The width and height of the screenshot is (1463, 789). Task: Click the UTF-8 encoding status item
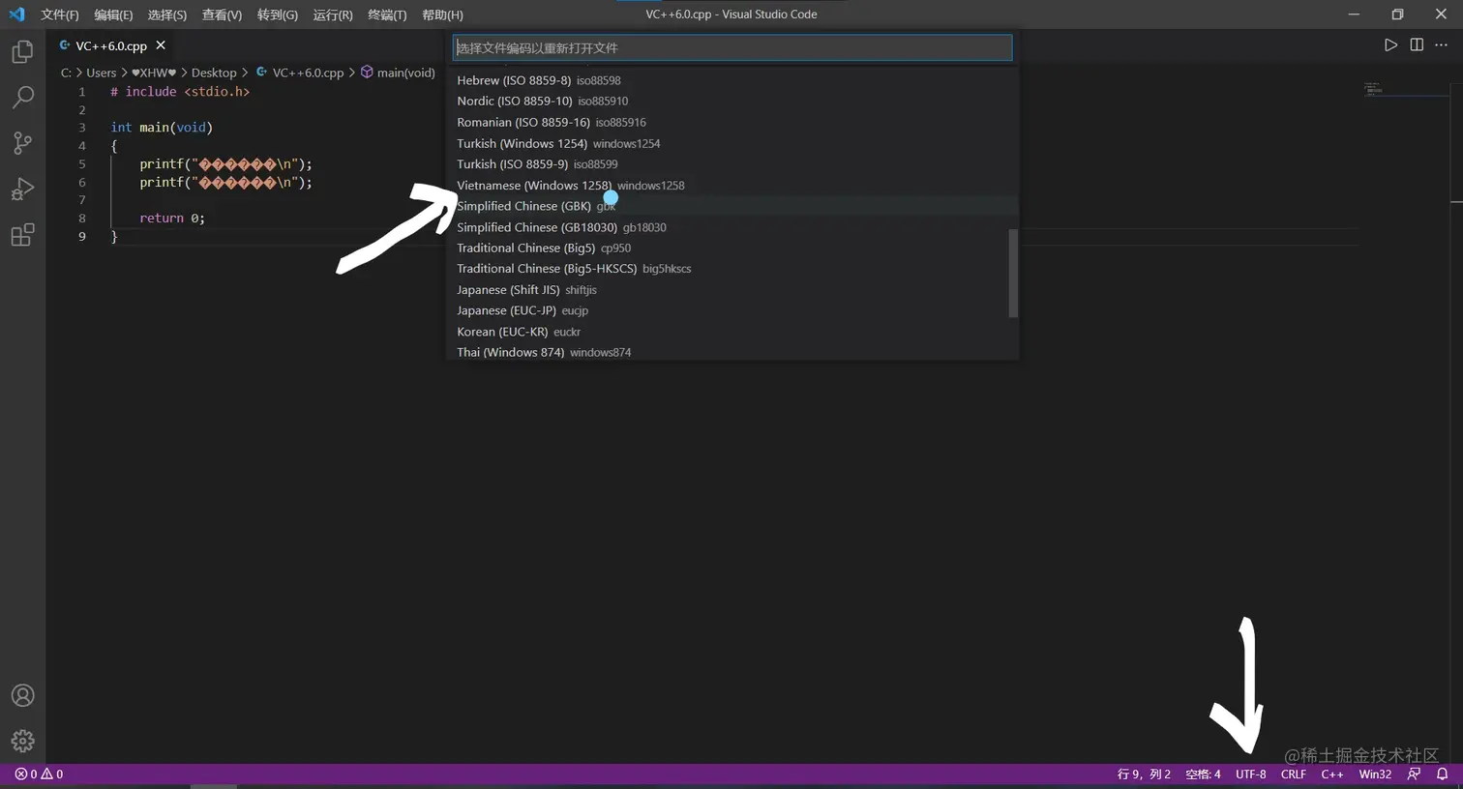point(1250,774)
